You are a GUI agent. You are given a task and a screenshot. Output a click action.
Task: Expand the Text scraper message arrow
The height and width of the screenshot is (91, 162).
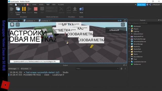coord(25,73)
